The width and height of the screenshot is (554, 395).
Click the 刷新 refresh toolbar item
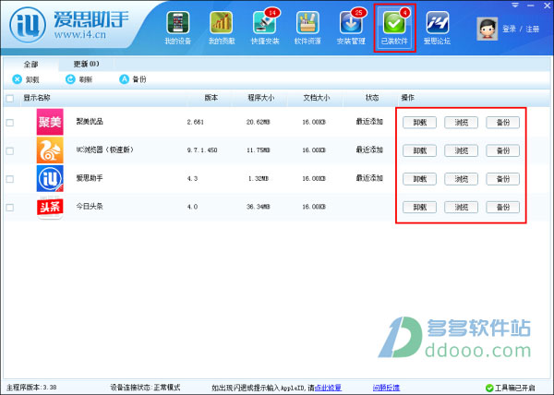point(78,79)
